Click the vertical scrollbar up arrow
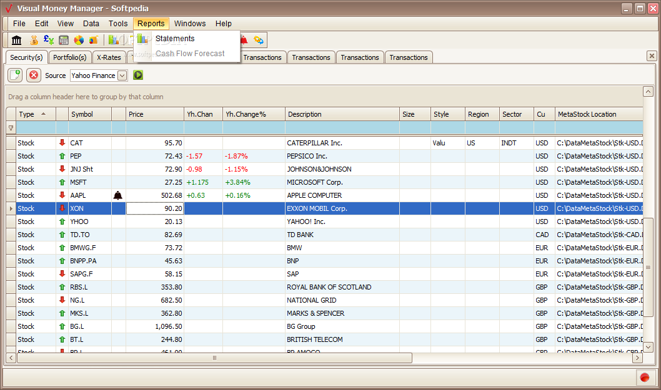The image size is (661, 390). (648, 91)
